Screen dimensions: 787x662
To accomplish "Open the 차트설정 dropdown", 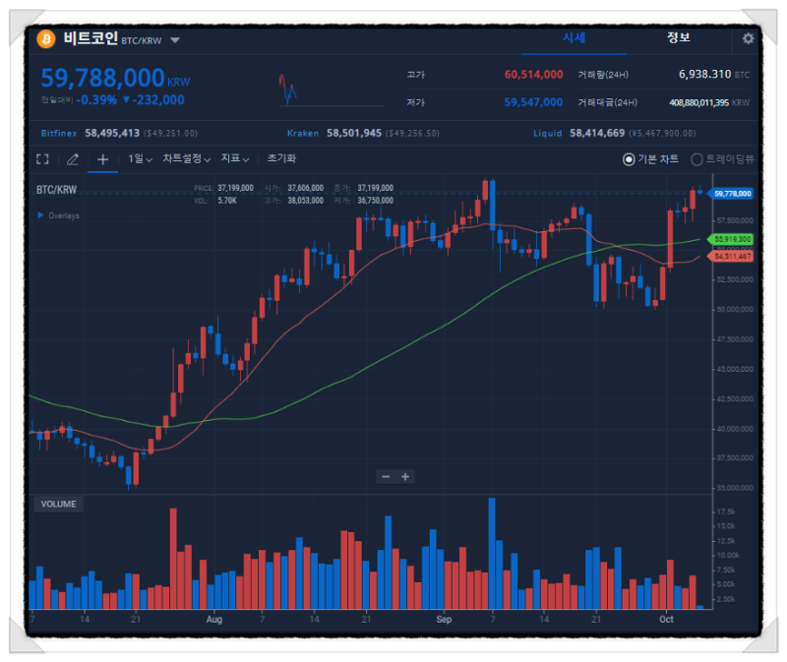I will (186, 158).
